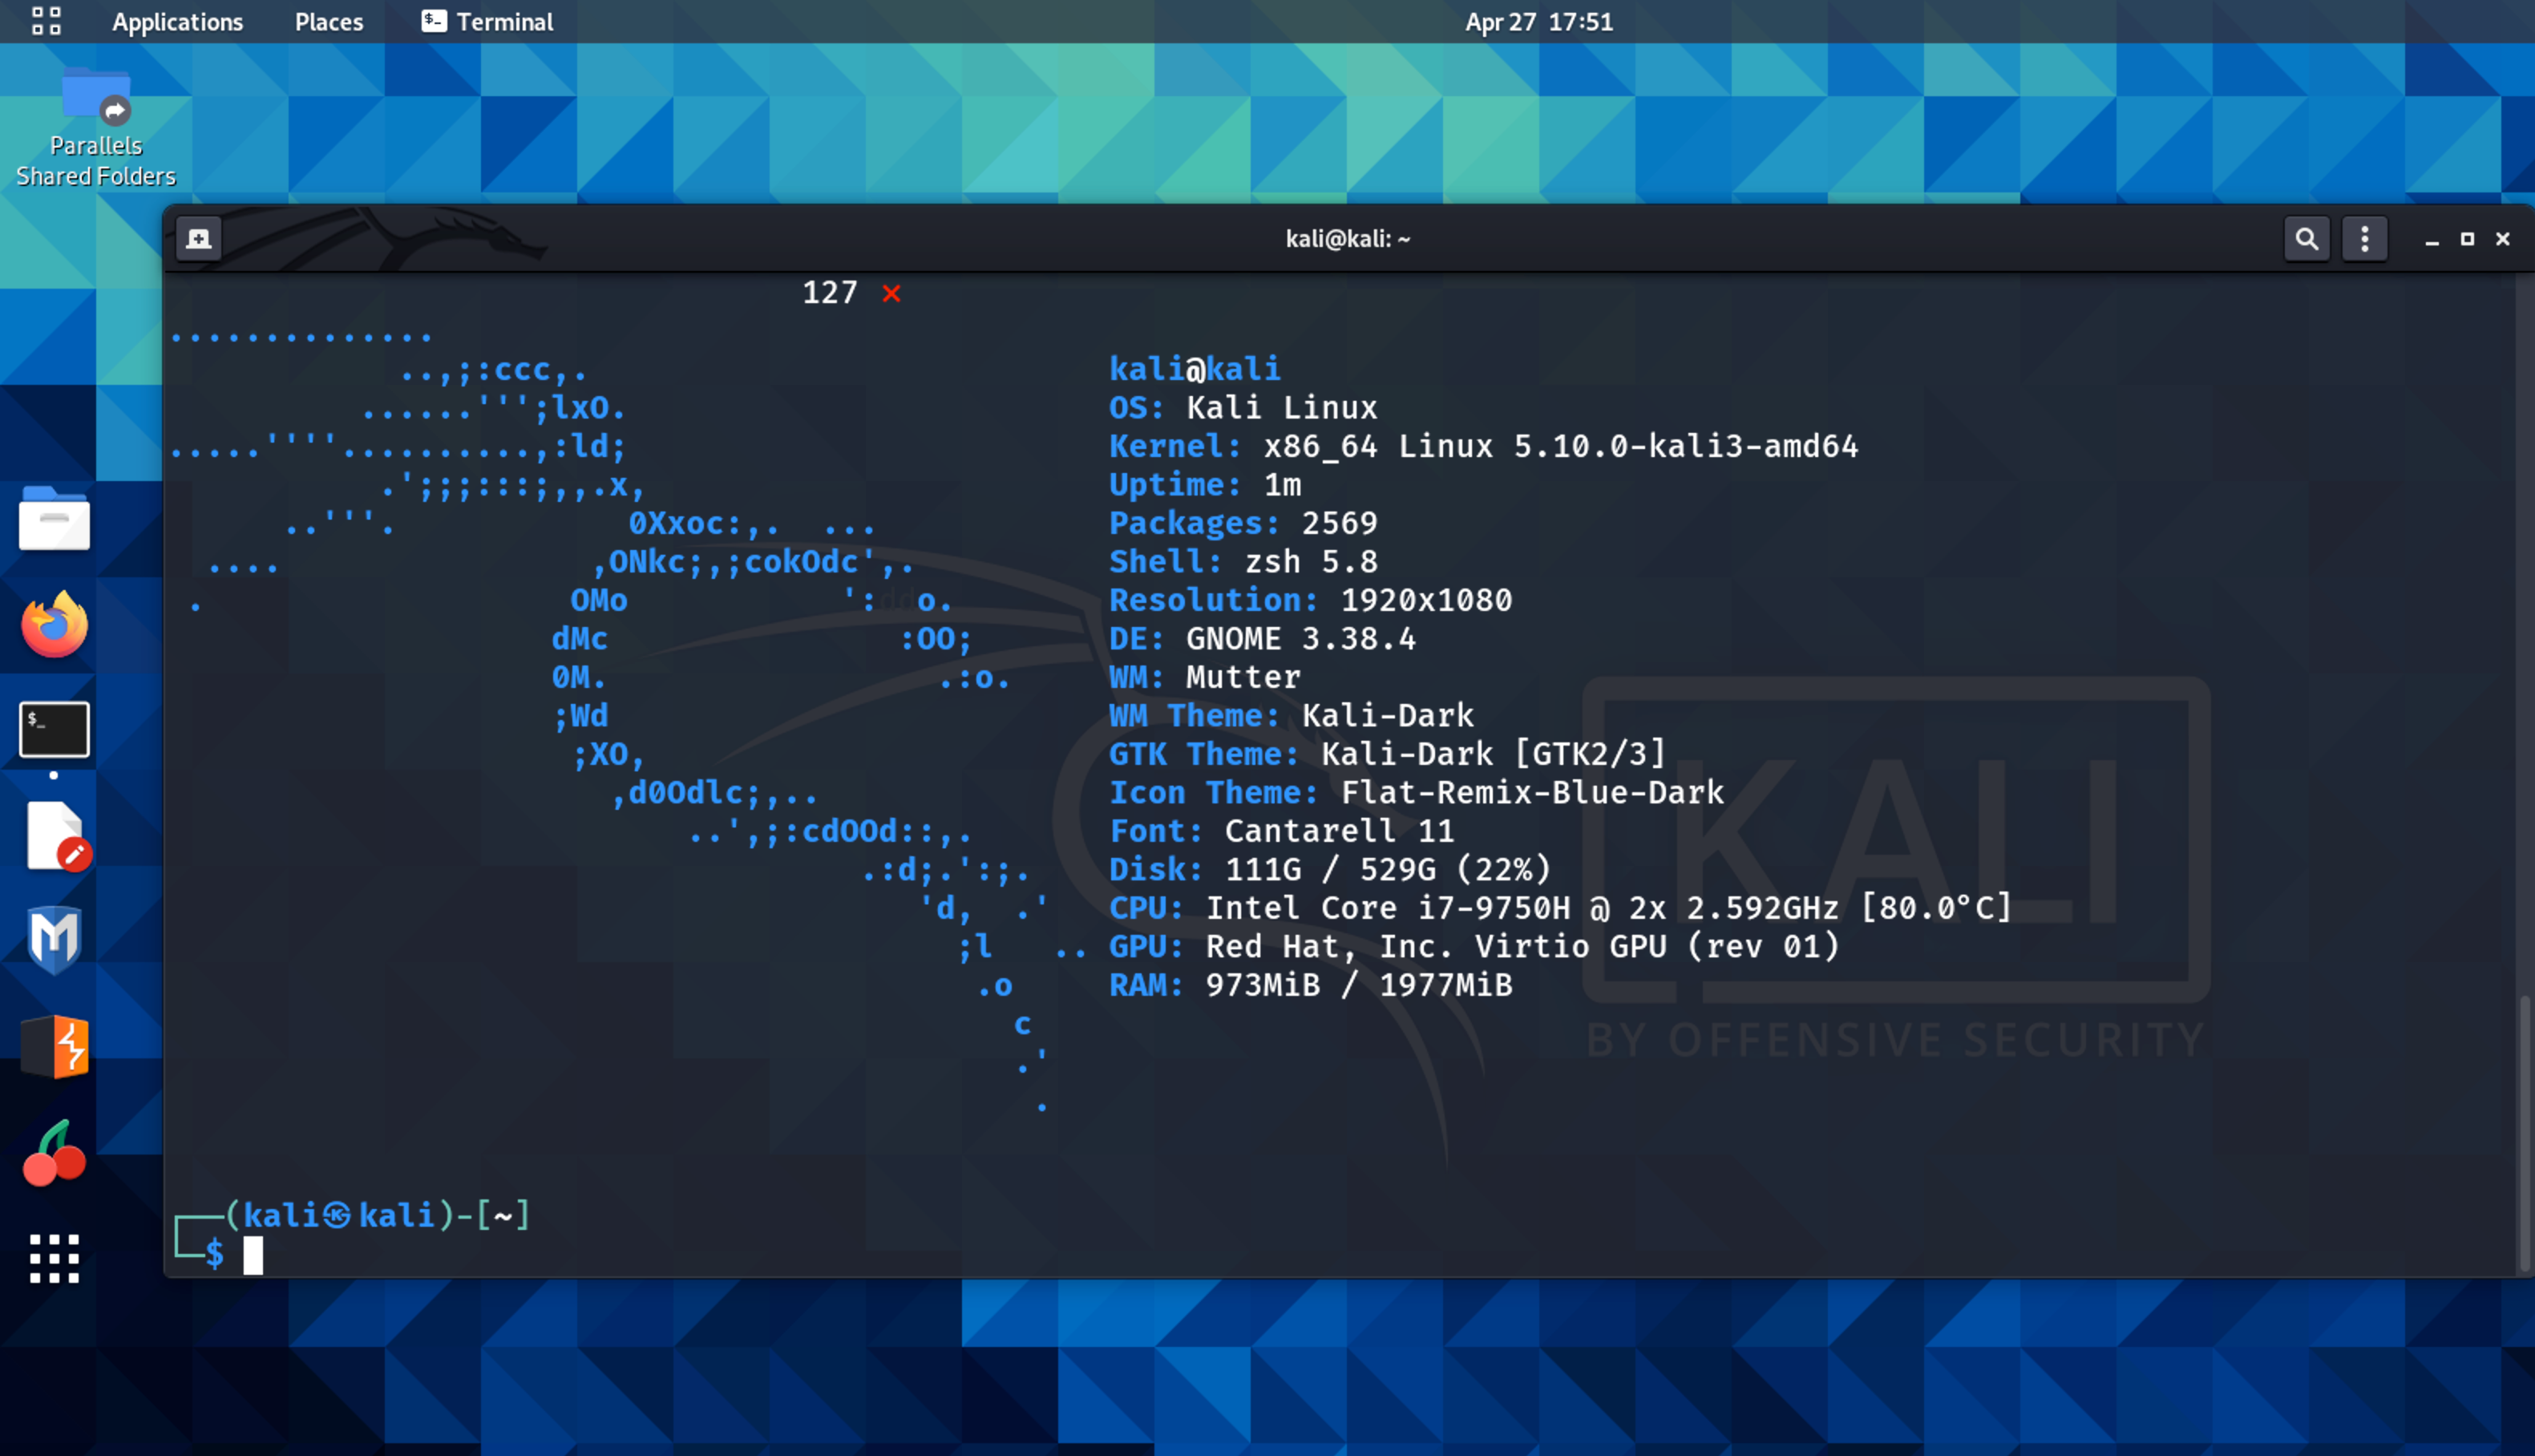
Task: Click the Shell zsh 5.8 text
Action: point(1243,562)
